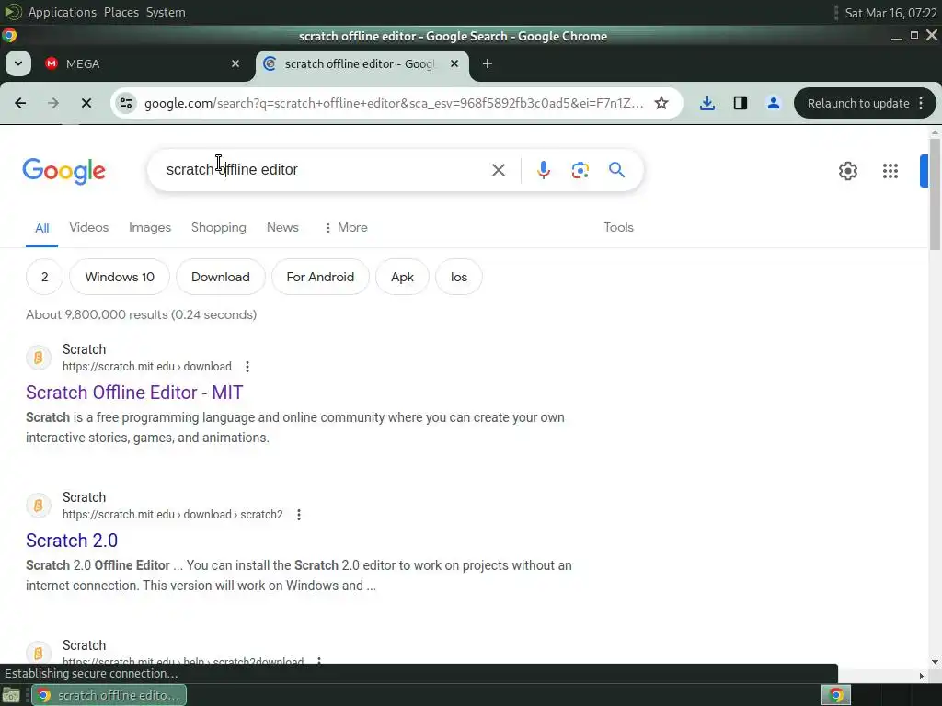The width and height of the screenshot is (942, 706).
Task: Click the scrollbar down arrow
Action: [x=935, y=661]
